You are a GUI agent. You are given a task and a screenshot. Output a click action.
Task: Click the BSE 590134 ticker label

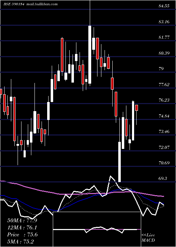click(x=14, y=4)
